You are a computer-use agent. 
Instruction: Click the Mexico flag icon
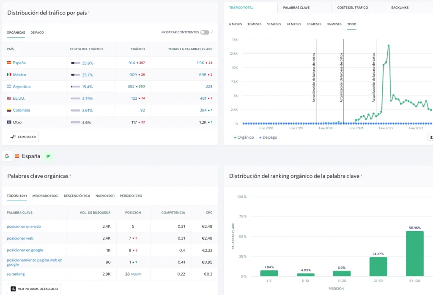coord(9,74)
